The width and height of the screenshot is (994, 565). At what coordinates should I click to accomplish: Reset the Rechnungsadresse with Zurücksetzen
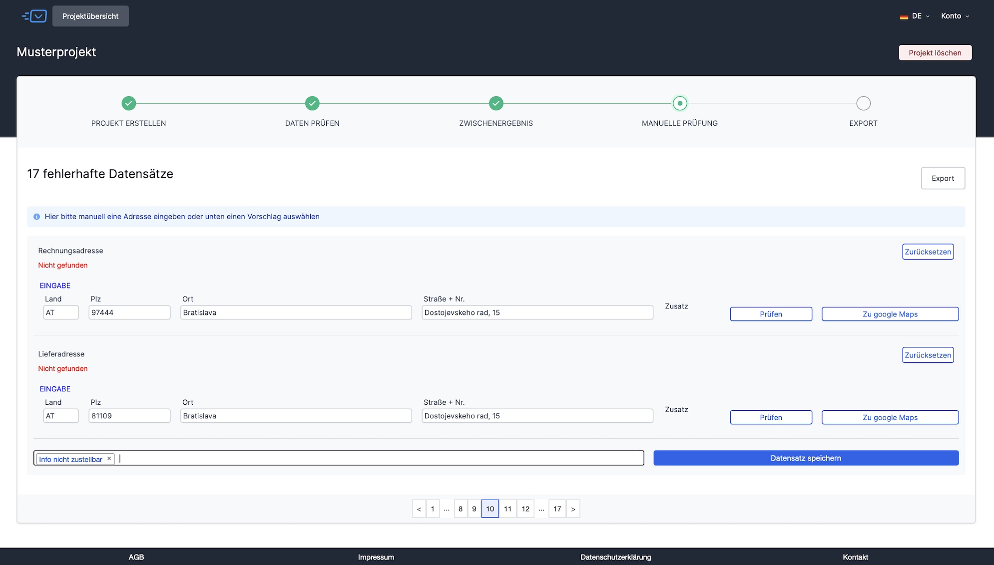pos(928,252)
